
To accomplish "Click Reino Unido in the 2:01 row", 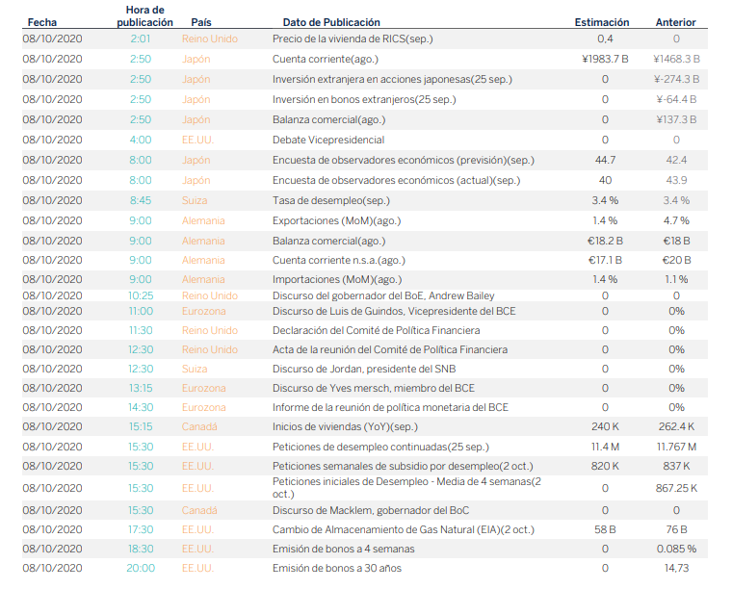I will (209, 38).
